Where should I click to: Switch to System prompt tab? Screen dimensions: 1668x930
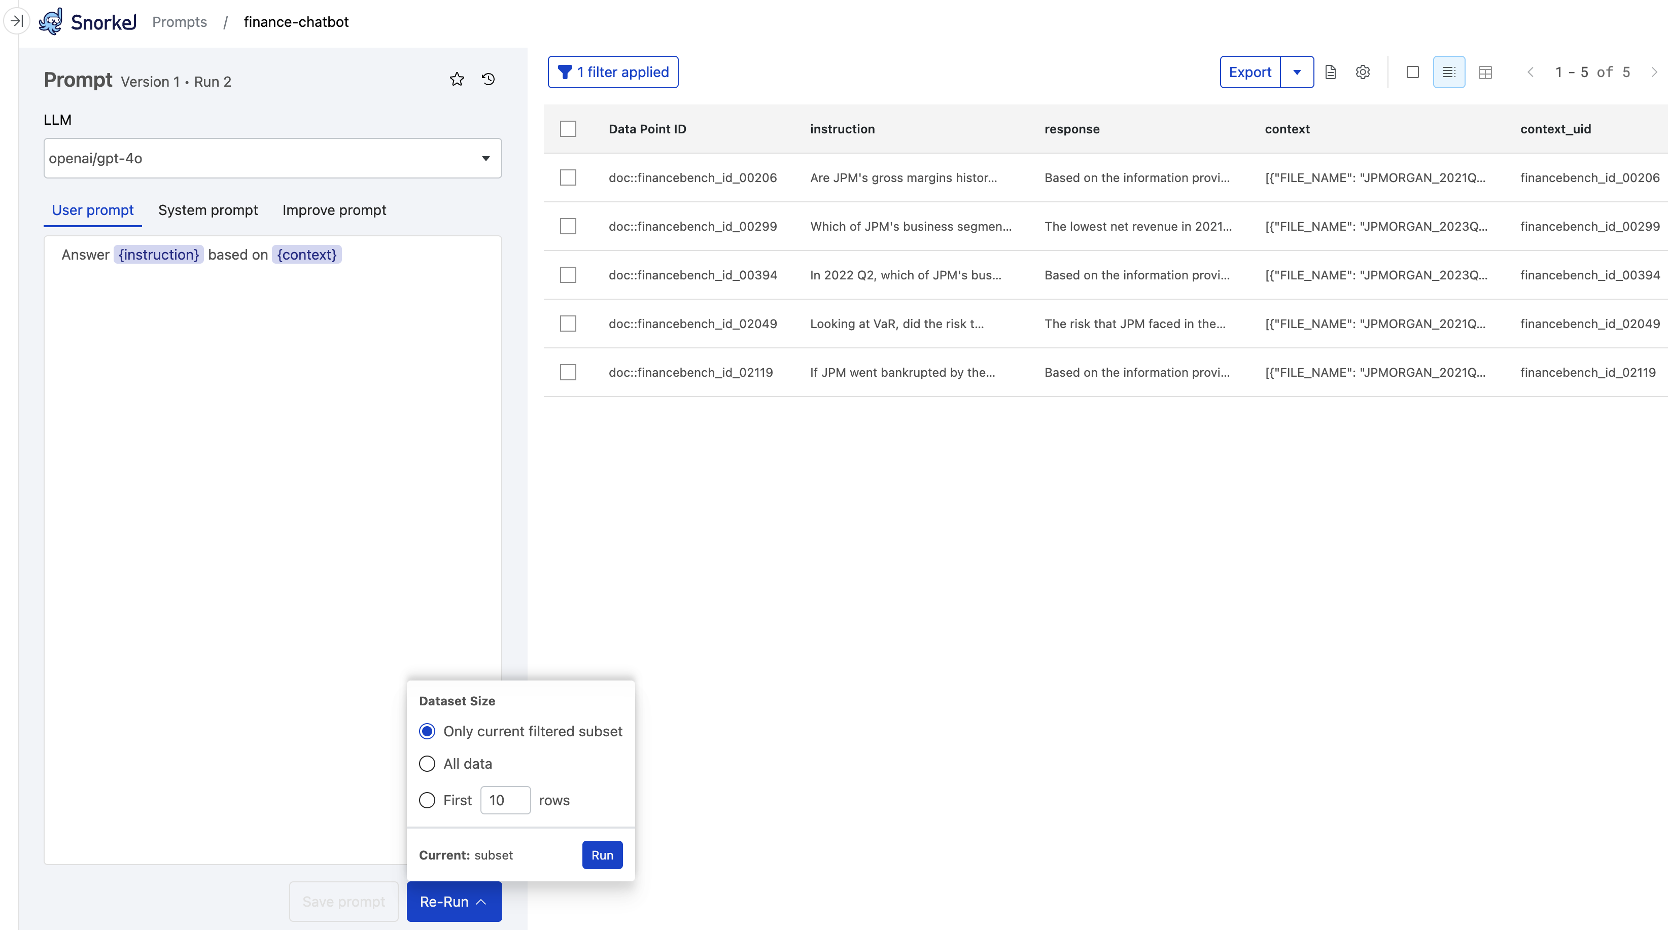click(x=208, y=210)
